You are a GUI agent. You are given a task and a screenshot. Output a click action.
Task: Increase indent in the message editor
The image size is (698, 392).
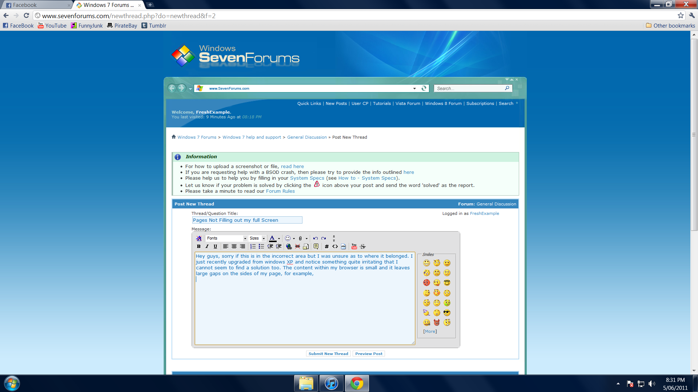278,246
